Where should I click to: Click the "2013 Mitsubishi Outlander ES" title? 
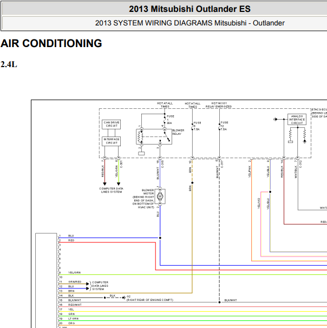[189, 9]
